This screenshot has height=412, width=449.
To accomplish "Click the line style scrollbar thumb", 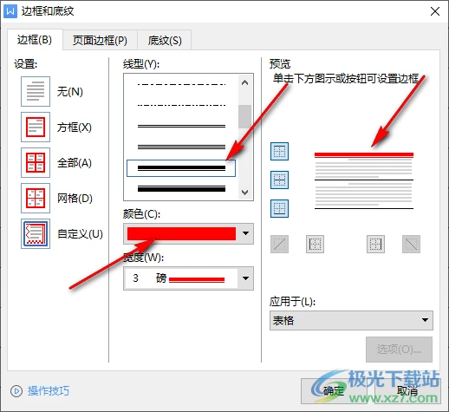I will point(244,116).
